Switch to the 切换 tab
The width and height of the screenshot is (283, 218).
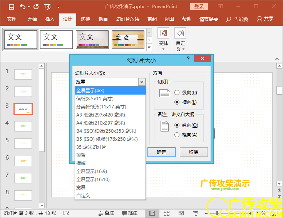85,19
